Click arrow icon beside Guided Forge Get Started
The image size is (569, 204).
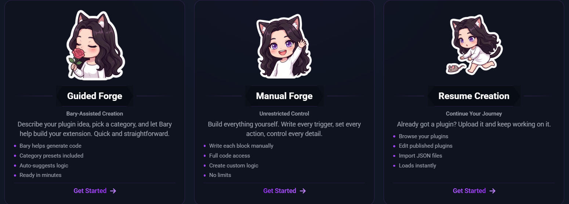click(113, 191)
